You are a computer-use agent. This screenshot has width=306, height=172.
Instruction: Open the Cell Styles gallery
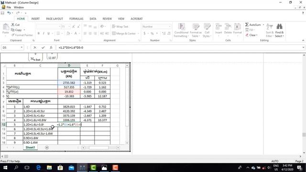[207, 30]
